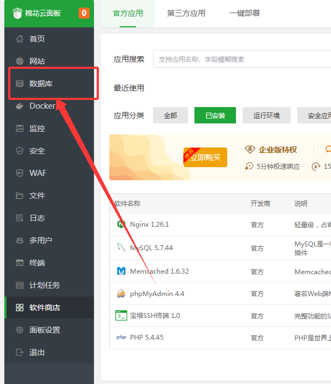This screenshot has height=384, width=331.
Task: Click the Docker whale icon
Action: click(x=20, y=106)
